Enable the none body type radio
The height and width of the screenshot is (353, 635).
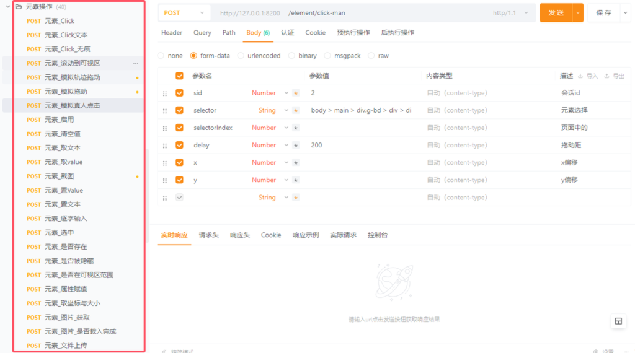[161, 56]
